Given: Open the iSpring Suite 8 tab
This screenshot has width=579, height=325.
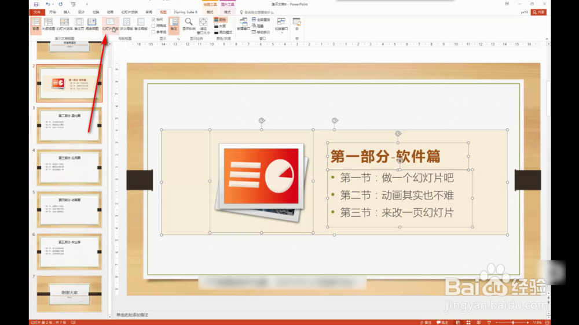Looking at the screenshot, I should coord(185,12).
